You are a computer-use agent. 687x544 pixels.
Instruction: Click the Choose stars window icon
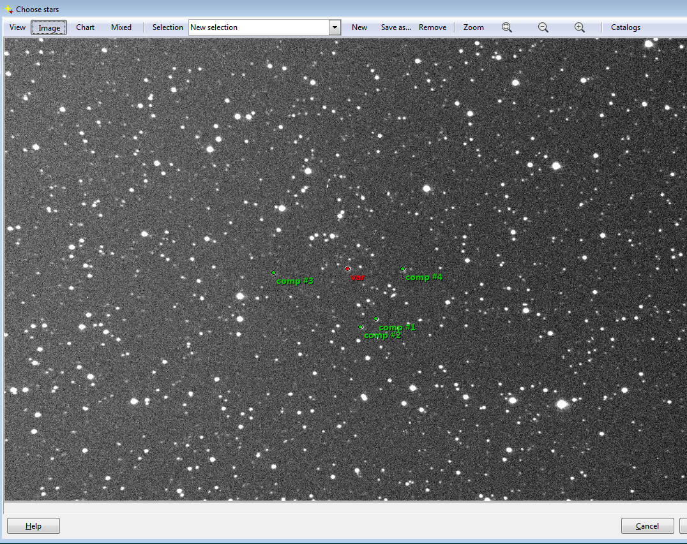(x=9, y=10)
